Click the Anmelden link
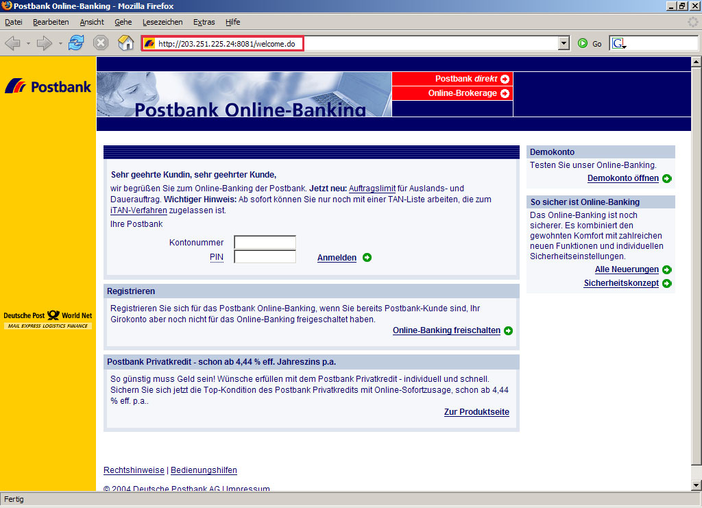 click(x=337, y=258)
